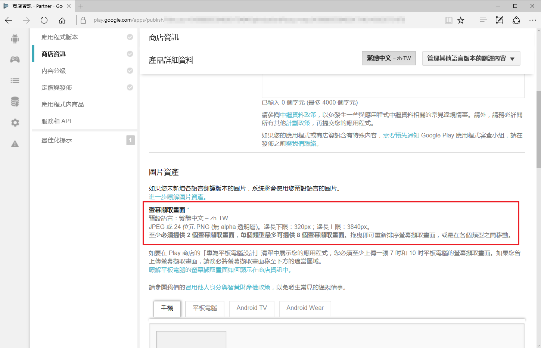Open 最佳化提示 in sidebar
541x348 pixels.
pos(57,140)
